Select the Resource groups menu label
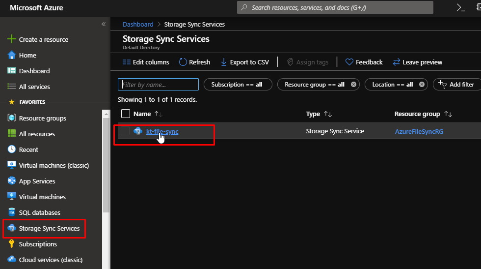 pos(43,119)
